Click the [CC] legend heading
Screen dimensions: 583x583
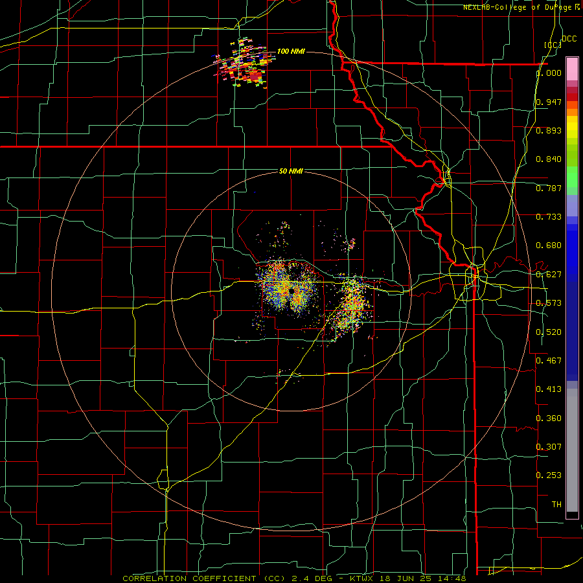pos(553,45)
